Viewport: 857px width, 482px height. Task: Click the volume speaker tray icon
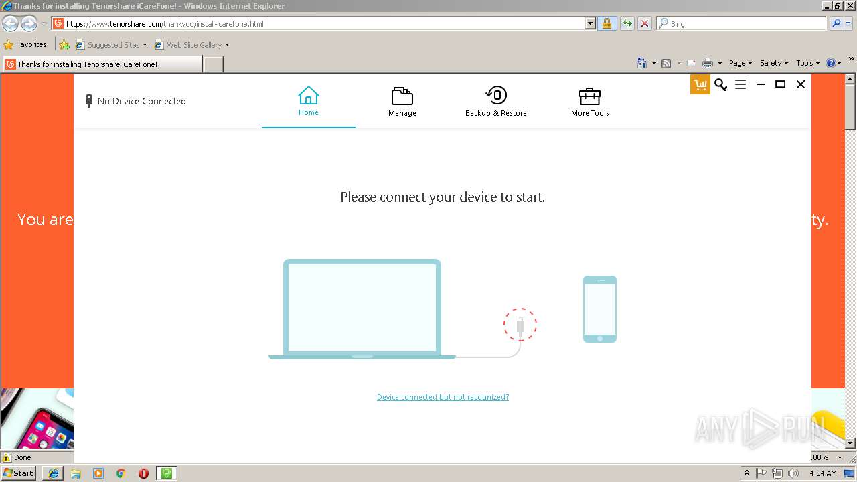[x=793, y=473]
